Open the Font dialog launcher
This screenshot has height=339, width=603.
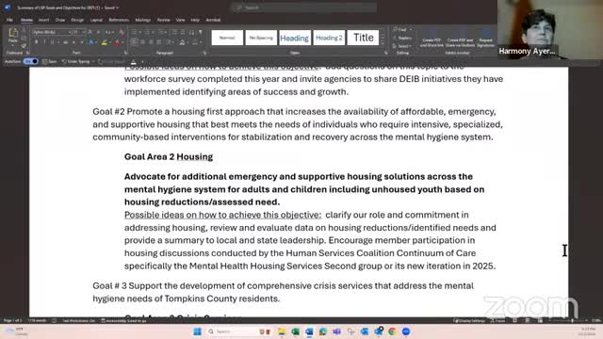125,53
